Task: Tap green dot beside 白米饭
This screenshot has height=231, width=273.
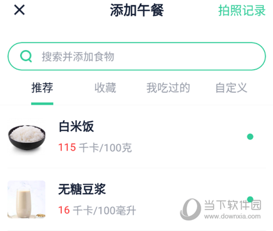Action: [250, 137]
